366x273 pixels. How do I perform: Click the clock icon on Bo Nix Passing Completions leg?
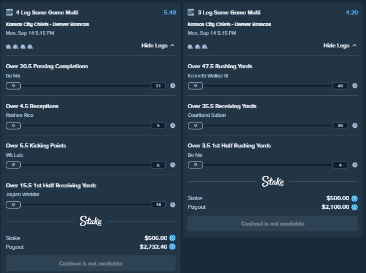173,86
